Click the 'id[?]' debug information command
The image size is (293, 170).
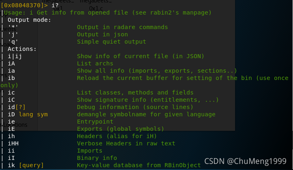(x=17, y=107)
